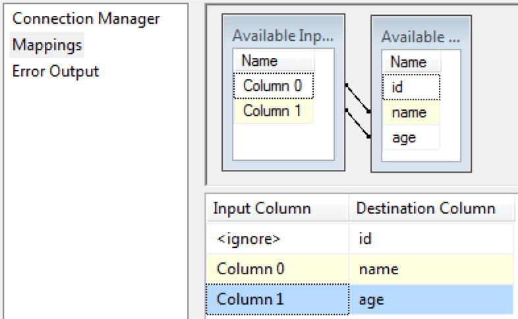This screenshot has height=319, width=518.
Task: Open the <ignore> input column dropdown
Action: click(277, 239)
